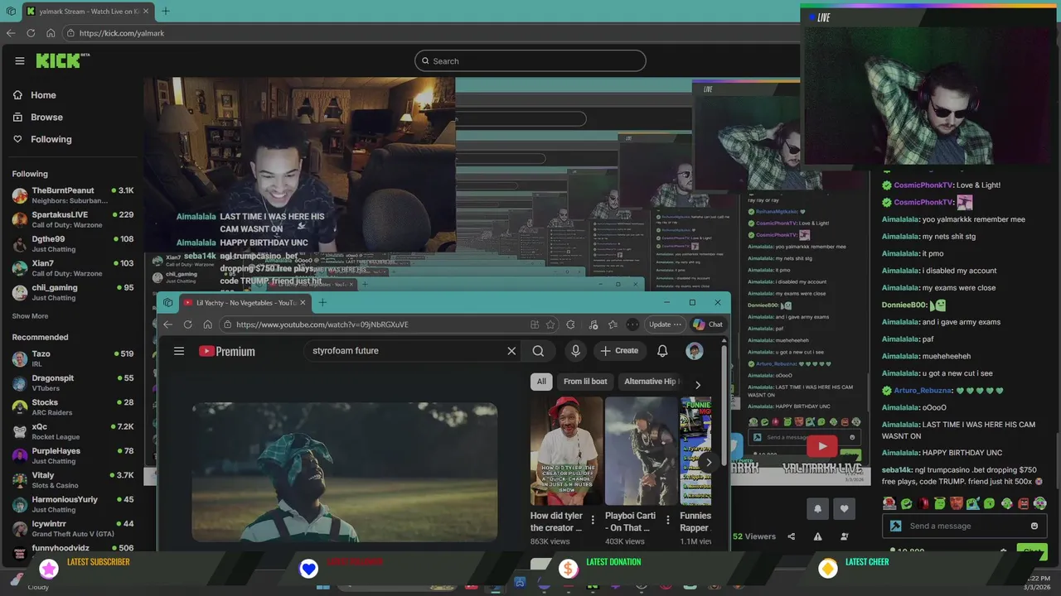Open YouTube notifications bell
The image size is (1061, 596).
pos(662,351)
